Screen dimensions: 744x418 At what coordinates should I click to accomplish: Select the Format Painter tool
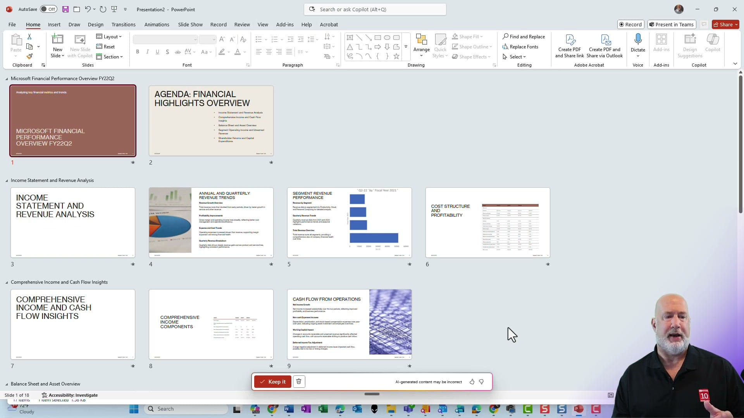pyautogui.click(x=29, y=56)
